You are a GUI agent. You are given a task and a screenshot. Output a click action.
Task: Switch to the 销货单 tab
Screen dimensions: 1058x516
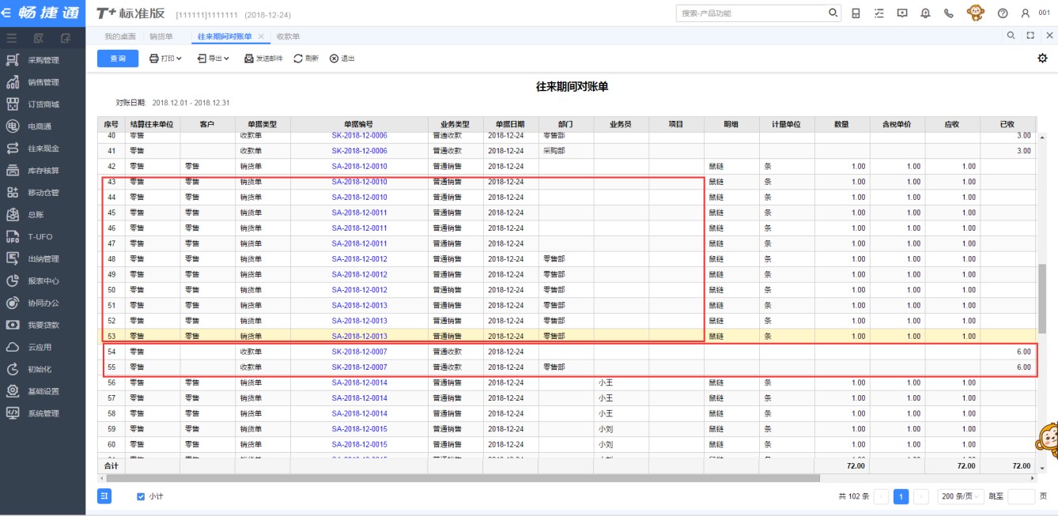coord(161,37)
